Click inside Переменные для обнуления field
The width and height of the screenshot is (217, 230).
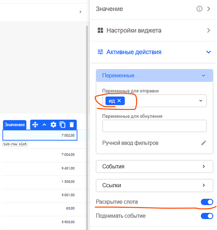coord(154,126)
